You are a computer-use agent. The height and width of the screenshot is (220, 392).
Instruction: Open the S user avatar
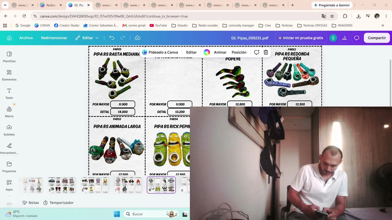(333, 38)
